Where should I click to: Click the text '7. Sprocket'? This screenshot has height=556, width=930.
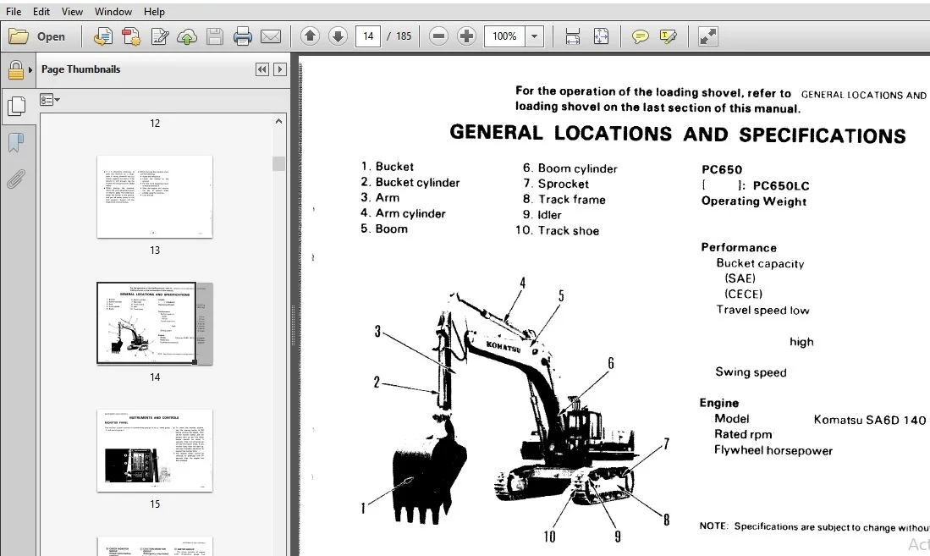(x=556, y=184)
